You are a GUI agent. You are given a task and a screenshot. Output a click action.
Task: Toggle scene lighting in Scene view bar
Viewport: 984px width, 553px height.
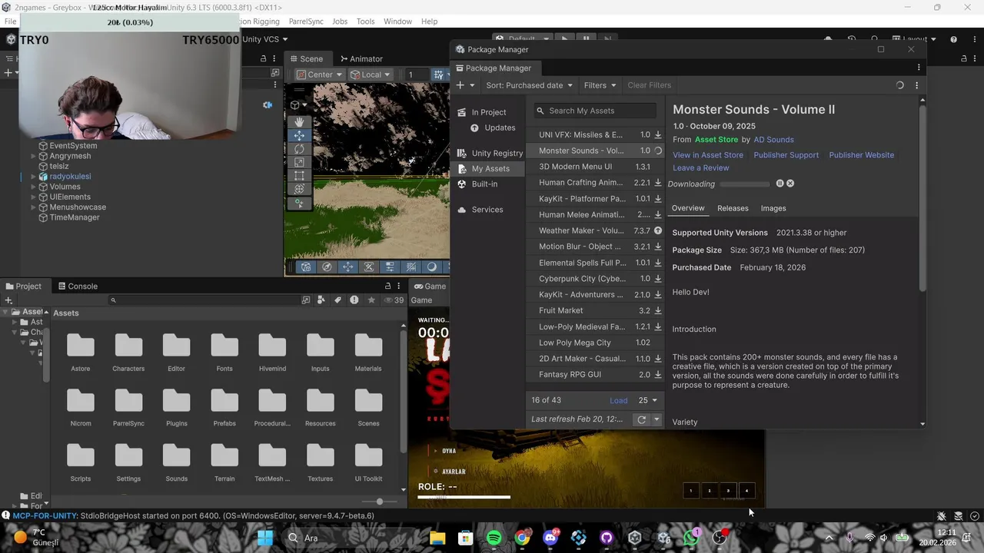pos(431,267)
